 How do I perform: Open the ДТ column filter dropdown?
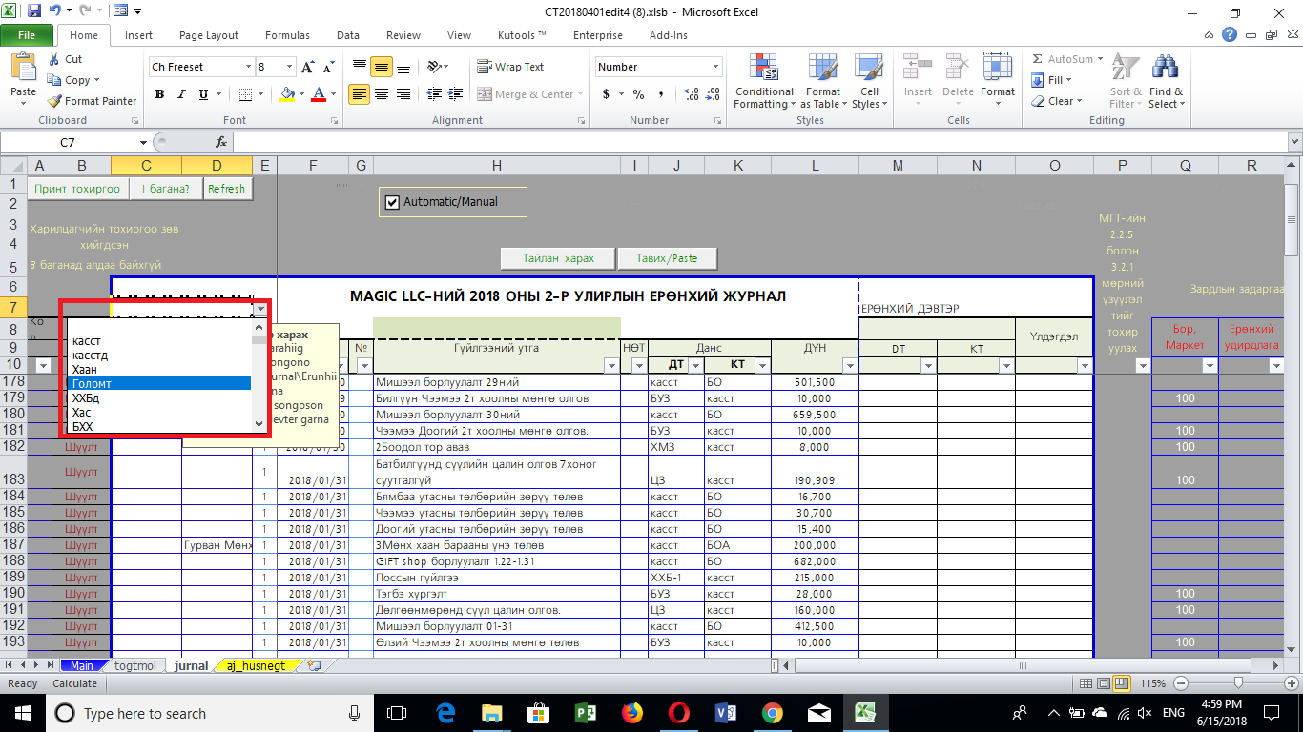(696, 366)
